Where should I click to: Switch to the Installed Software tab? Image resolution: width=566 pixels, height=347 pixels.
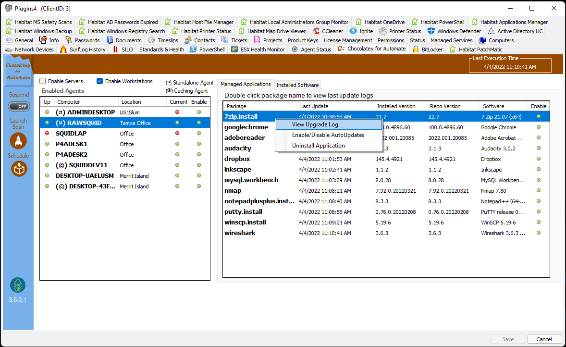point(297,85)
